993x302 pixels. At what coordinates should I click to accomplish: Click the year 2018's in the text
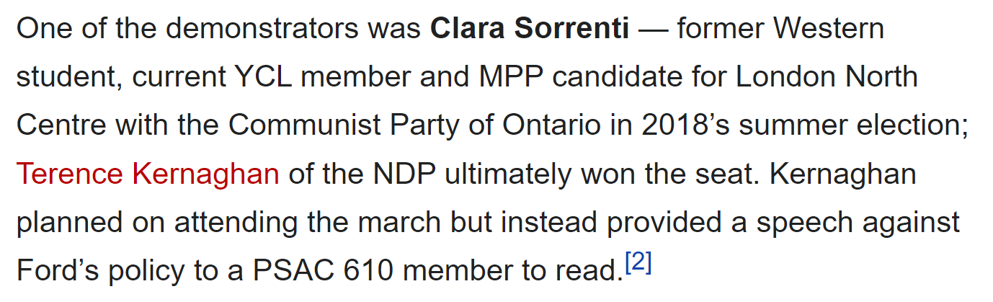coord(679,125)
